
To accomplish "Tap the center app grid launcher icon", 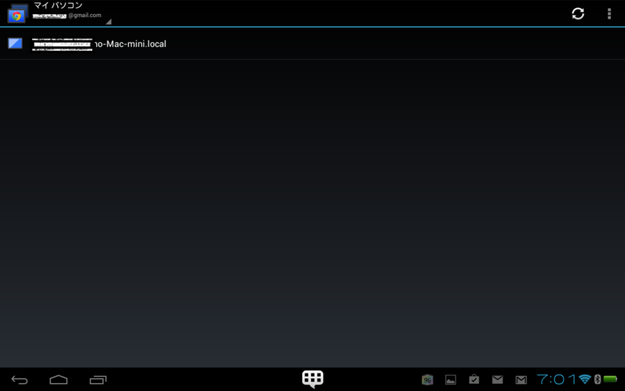I will click(312, 378).
